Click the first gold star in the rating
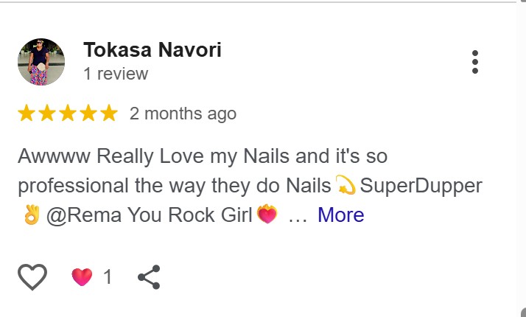The image size is (526, 317). 27,114
